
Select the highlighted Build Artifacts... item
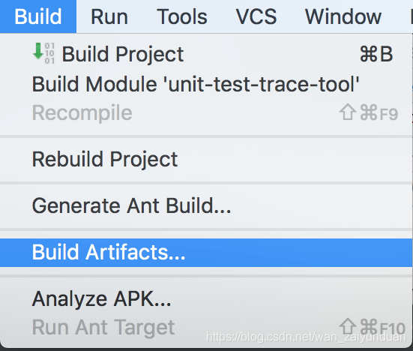206,253
